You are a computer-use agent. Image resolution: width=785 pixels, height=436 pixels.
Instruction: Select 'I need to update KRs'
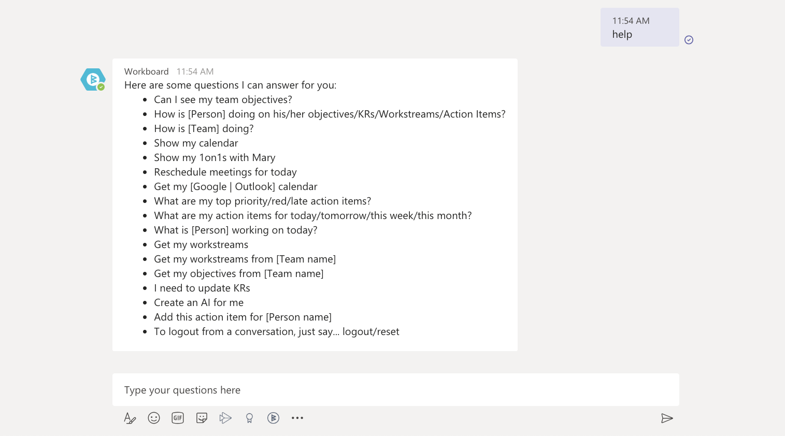pyautogui.click(x=202, y=288)
